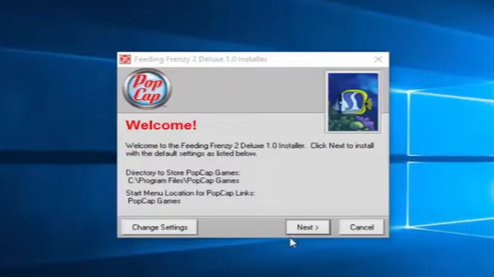Viewport: 494px width, 277px height.
Task: Select the path text C:\Program Files\PopCap Games
Action: tap(183, 180)
